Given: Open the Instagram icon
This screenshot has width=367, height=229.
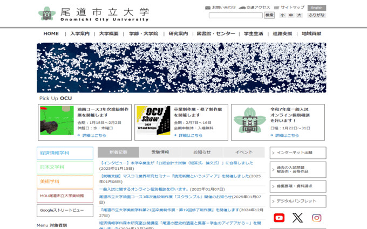Looking at the screenshot, I should [x=316, y=218].
